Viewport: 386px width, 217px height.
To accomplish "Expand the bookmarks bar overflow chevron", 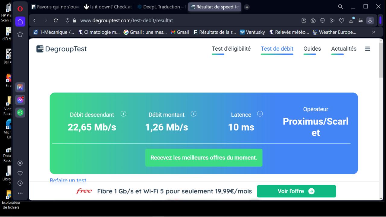I will tap(374, 32).
